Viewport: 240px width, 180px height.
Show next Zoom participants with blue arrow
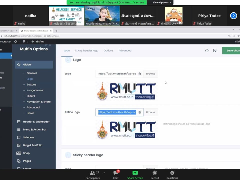click(x=233, y=15)
